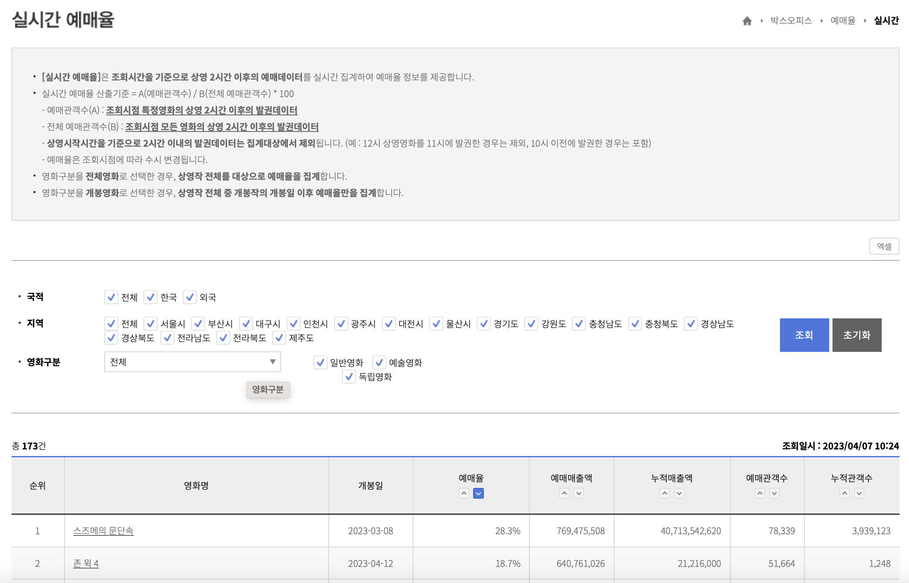Select the 3,939,123 cumulative audience cell

click(852, 531)
